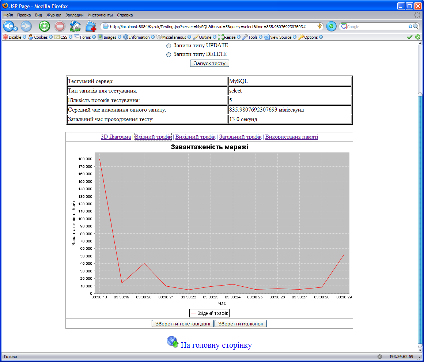
Task: Select the DELETE query type radio button
Action: (x=169, y=54)
